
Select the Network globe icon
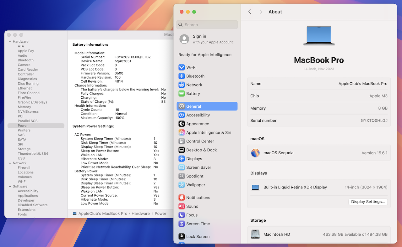[x=182, y=85]
